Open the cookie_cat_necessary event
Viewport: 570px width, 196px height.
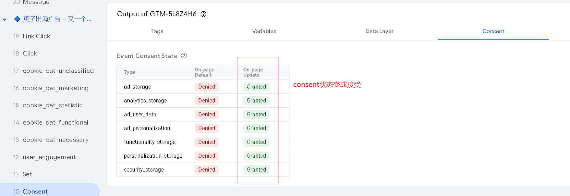coord(56,140)
